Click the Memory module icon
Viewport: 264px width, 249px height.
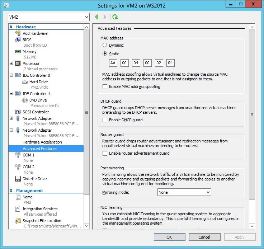18,52
